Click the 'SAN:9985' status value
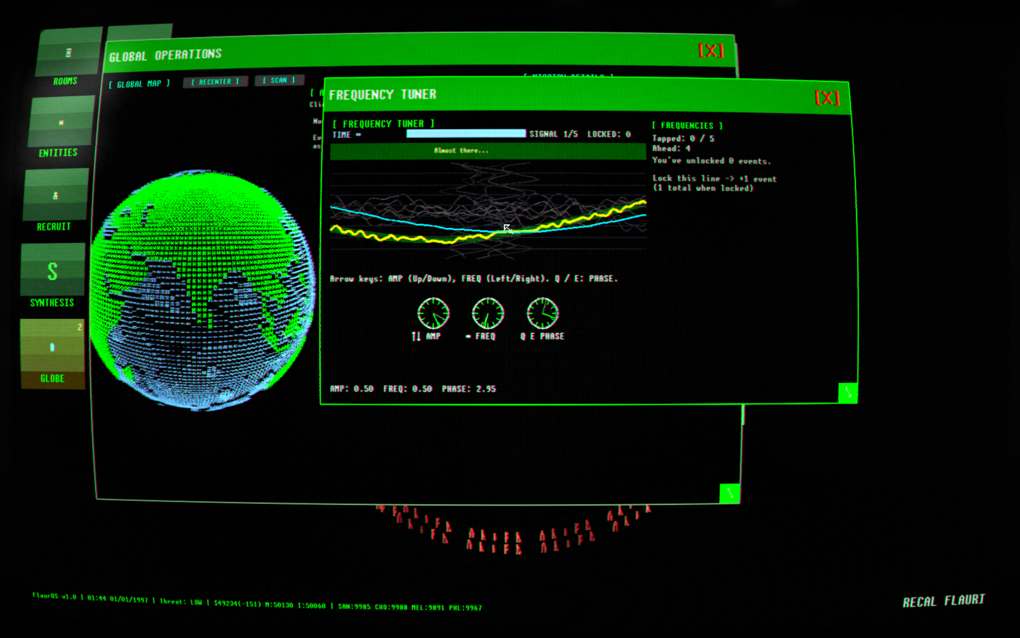 354,607
